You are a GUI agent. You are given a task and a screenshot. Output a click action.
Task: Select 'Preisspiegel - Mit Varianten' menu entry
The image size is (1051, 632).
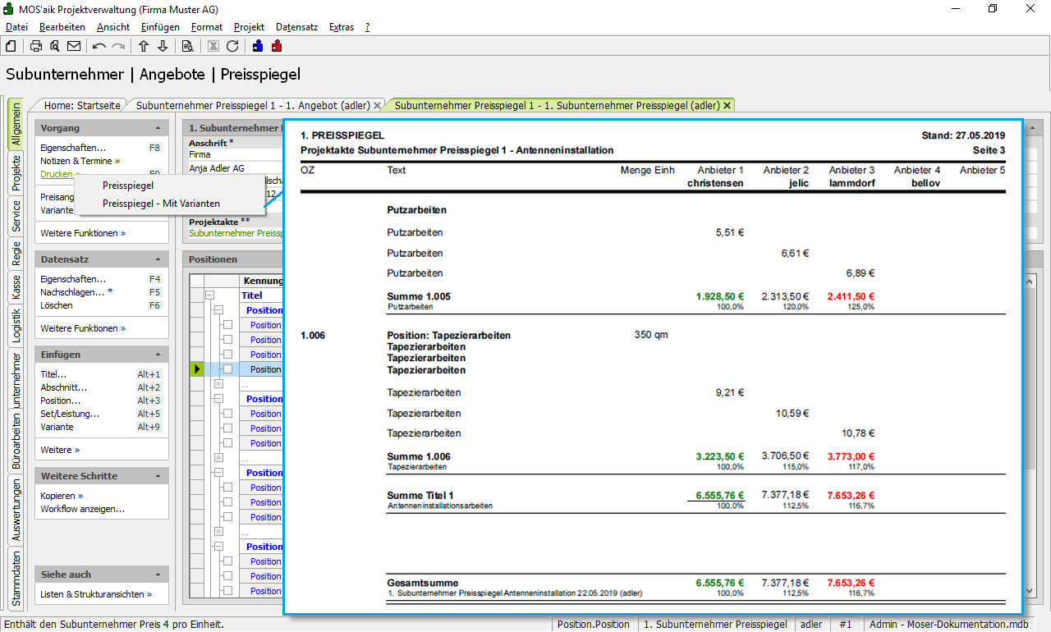(x=161, y=204)
